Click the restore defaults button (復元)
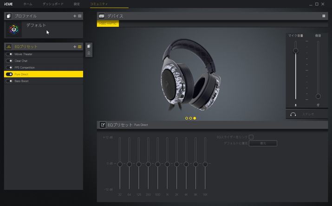 263,143
